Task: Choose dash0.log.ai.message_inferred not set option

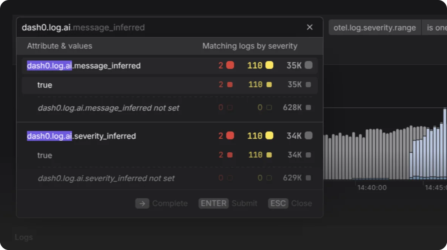Action: tap(170, 108)
